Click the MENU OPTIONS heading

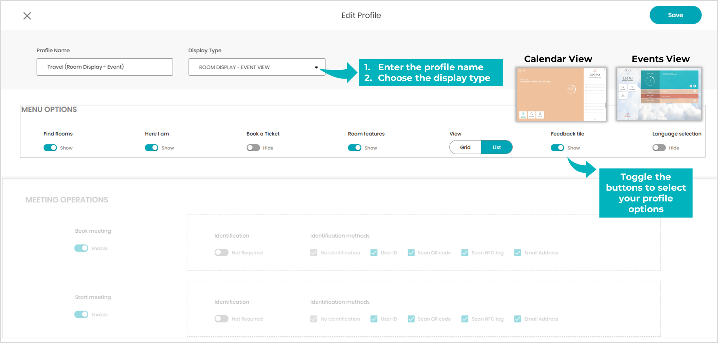[x=49, y=110]
